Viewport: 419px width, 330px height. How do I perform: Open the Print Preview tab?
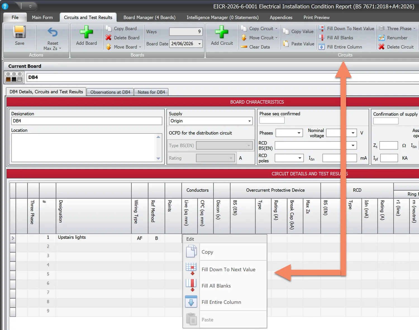click(x=316, y=17)
